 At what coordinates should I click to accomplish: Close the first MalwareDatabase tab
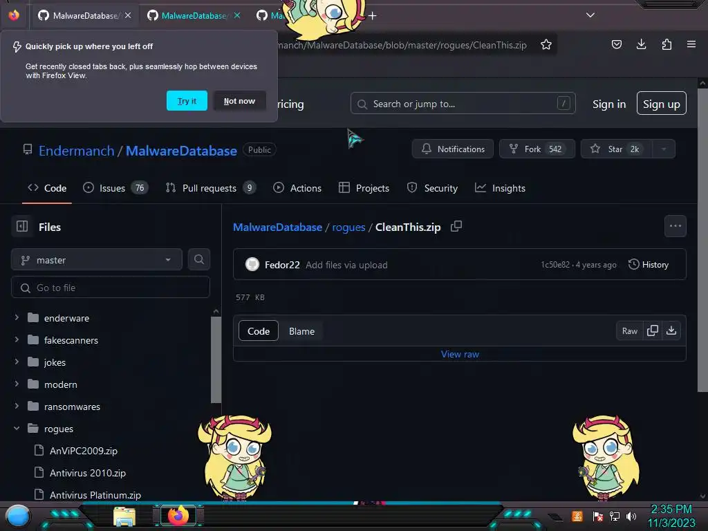pyautogui.click(x=128, y=15)
